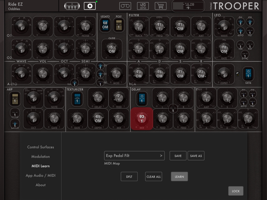The width and height of the screenshot is (267, 200).
Task: Toggle the ARP on/off switch
Action: pos(15,99)
